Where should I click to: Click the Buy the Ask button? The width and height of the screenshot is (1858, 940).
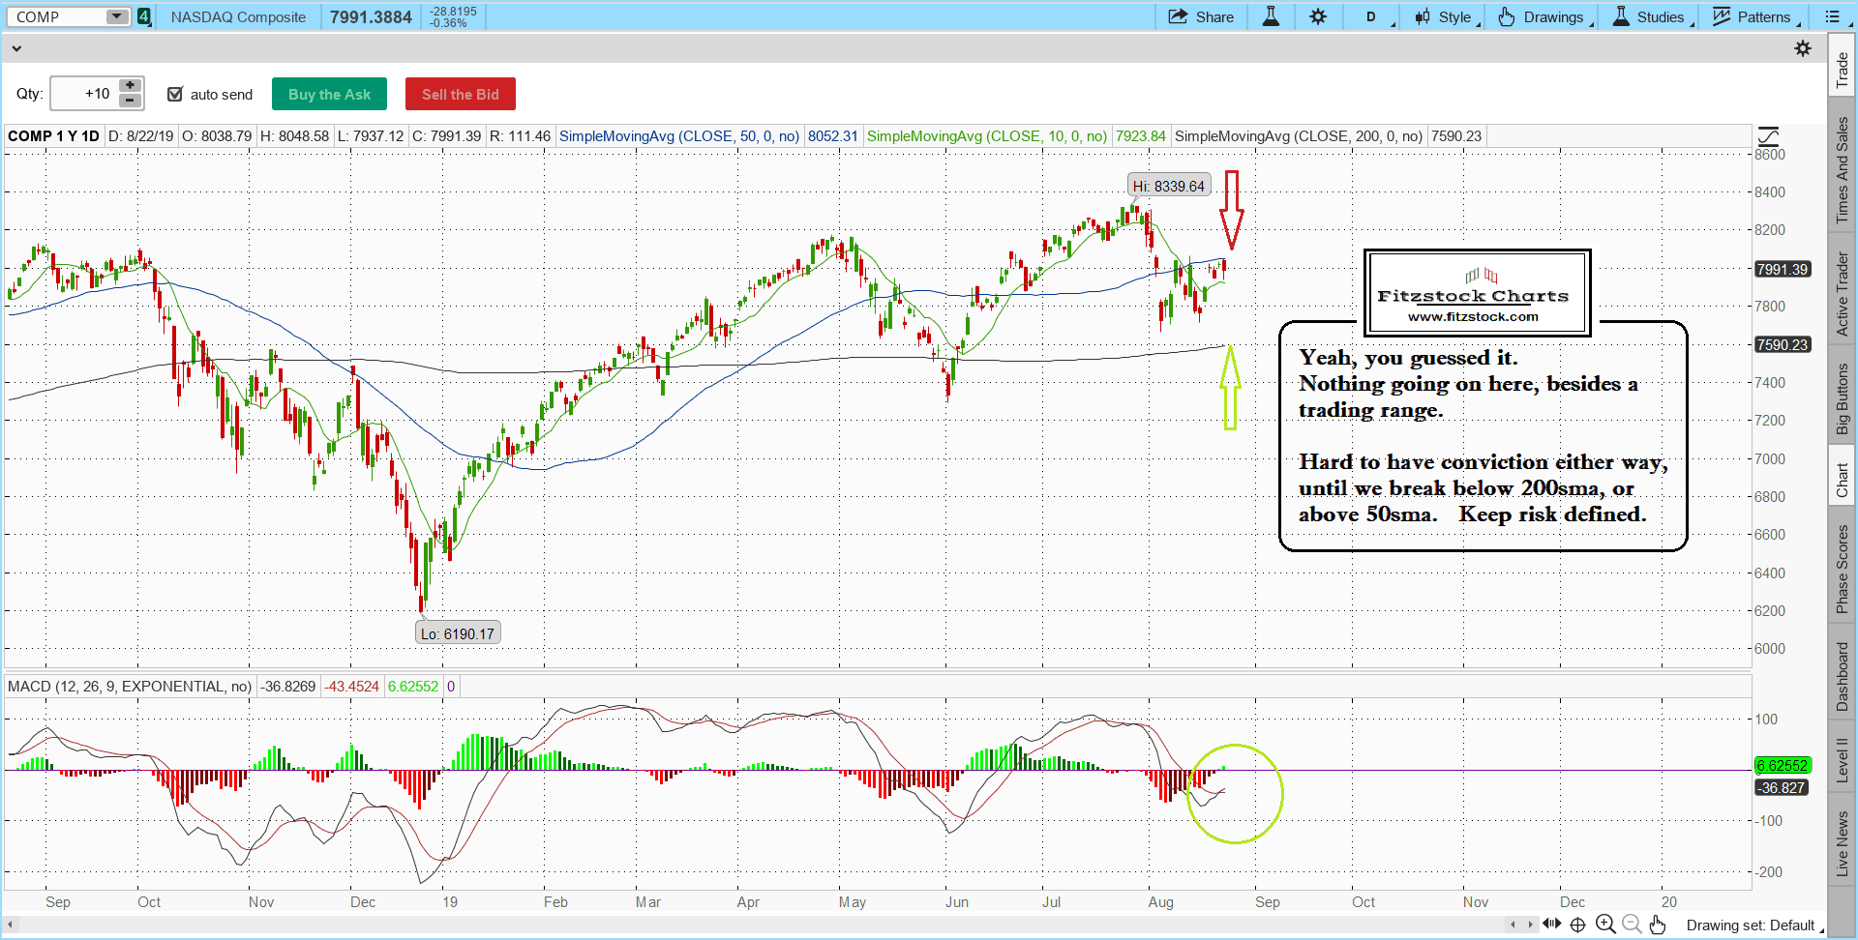coord(329,94)
